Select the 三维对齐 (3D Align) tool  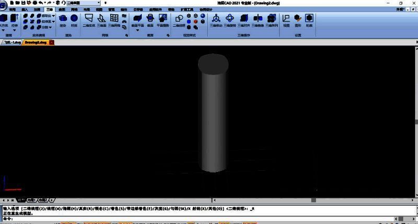pos(243,20)
